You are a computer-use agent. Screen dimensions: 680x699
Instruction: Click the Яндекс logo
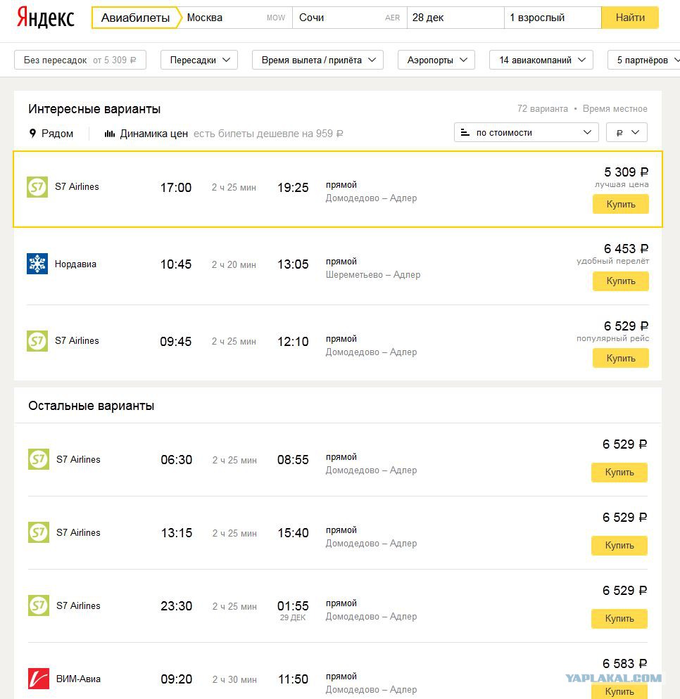46,18
